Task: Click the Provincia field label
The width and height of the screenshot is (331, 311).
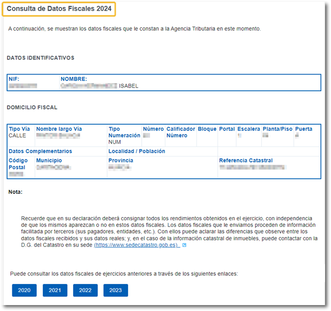Action: tap(121, 160)
